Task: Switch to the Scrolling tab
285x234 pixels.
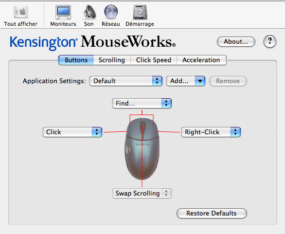Action: [112, 60]
